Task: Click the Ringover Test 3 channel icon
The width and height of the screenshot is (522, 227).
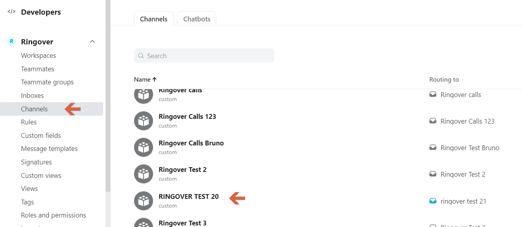Action: tap(144, 223)
